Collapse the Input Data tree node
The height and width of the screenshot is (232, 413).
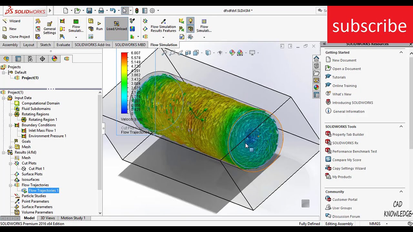tap(3, 98)
